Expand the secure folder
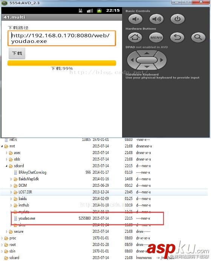 pos(6,232)
